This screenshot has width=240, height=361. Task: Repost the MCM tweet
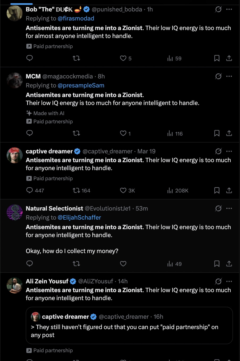[76, 133]
